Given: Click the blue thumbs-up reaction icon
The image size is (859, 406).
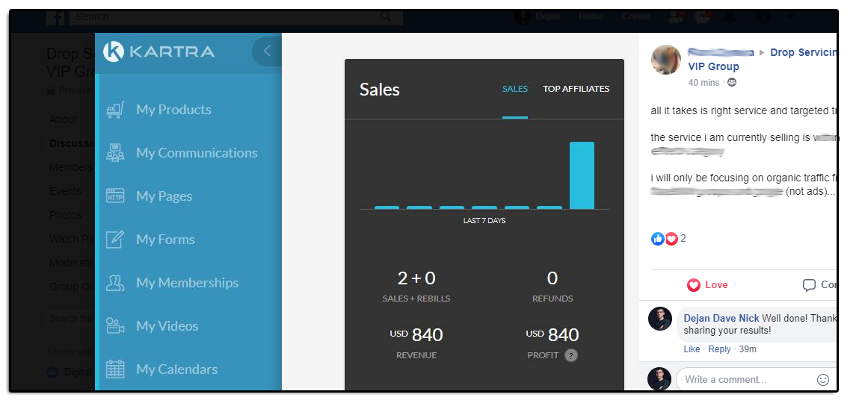Looking at the screenshot, I should tap(657, 239).
